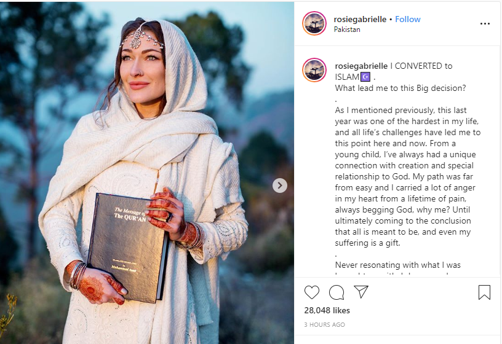
Task: Click the profile avatar beside the caption
Action: pos(314,70)
